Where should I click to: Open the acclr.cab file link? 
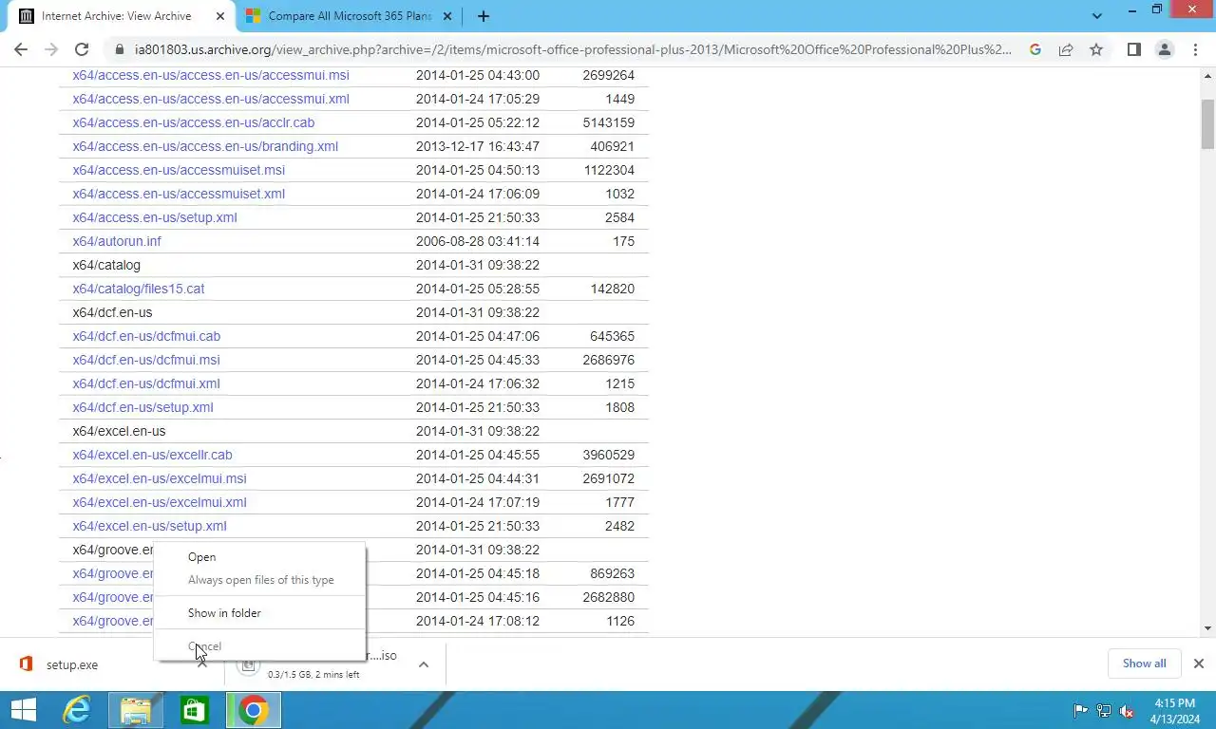(x=194, y=122)
